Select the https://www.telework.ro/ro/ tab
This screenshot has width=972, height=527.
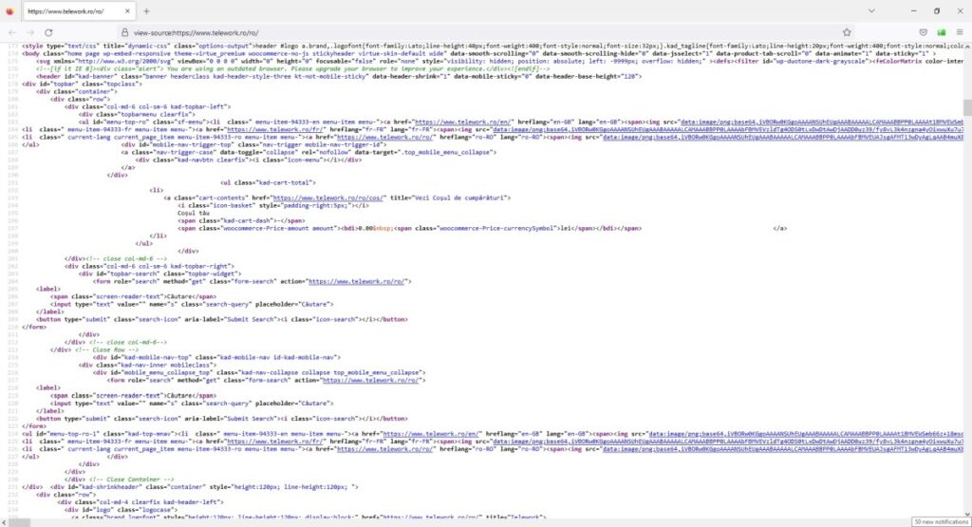point(78,11)
